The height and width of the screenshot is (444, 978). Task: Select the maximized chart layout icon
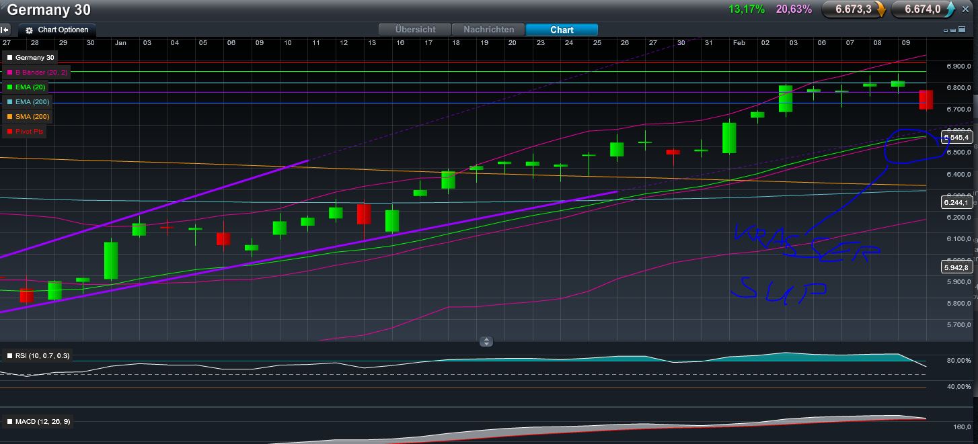click(962, 29)
